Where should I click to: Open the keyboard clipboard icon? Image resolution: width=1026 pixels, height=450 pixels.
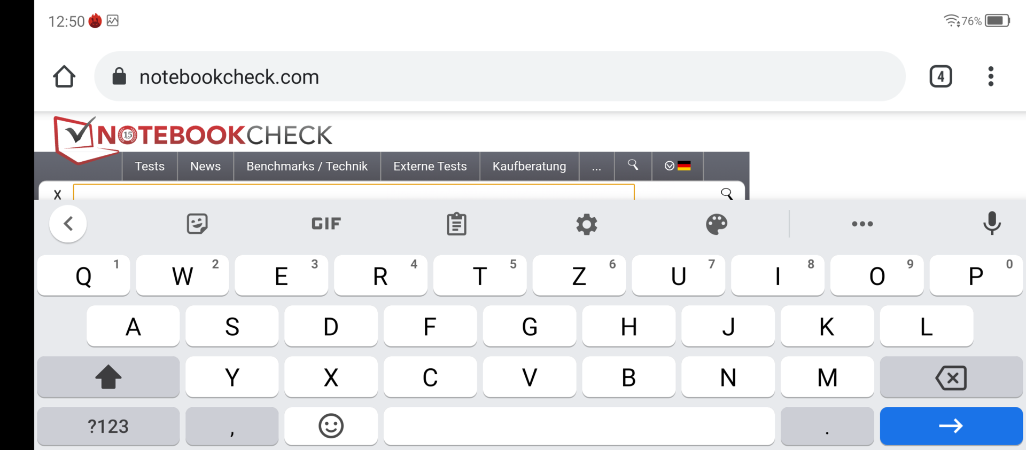click(456, 224)
